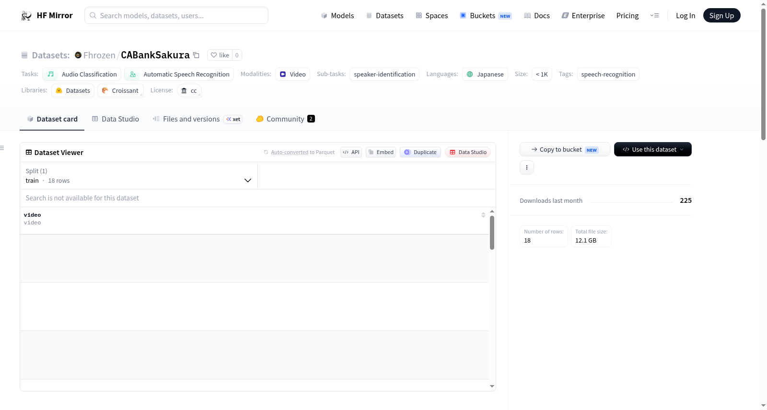Click the dataset search field

pyautogui.click(x=257, y=198)
